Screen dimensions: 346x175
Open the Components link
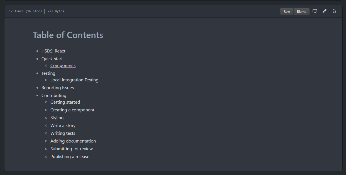(63, 65)
